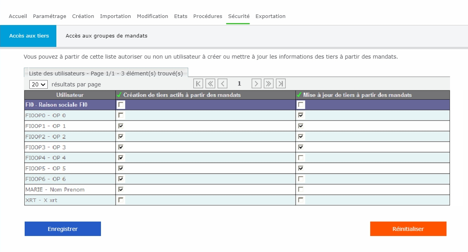Open the results per page dropdown
468x252 pixels.
pyautogui.click(x=38, y=84)
